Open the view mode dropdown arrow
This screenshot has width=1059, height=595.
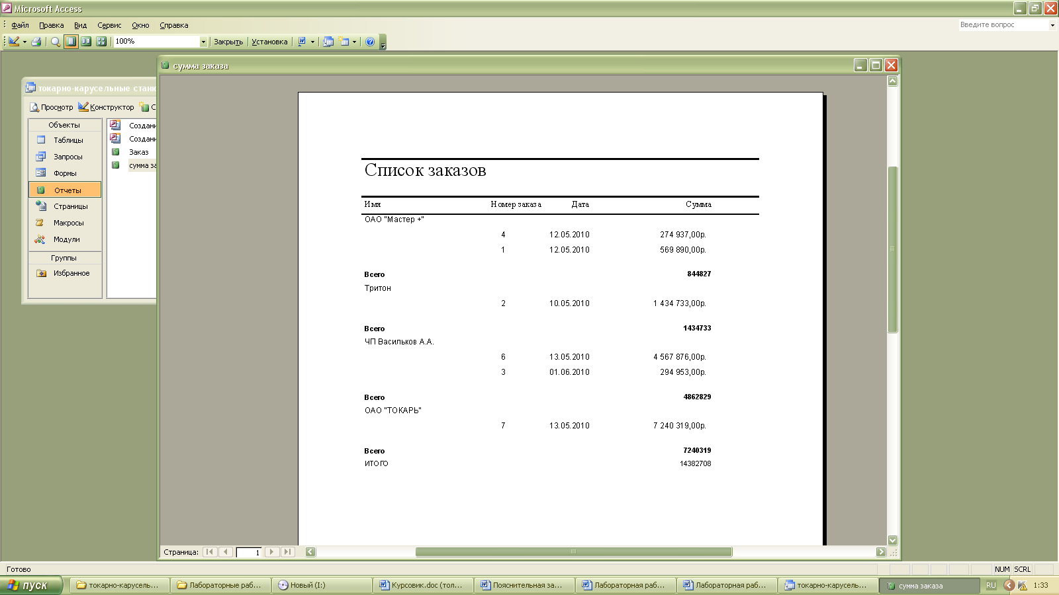[24, 42]
